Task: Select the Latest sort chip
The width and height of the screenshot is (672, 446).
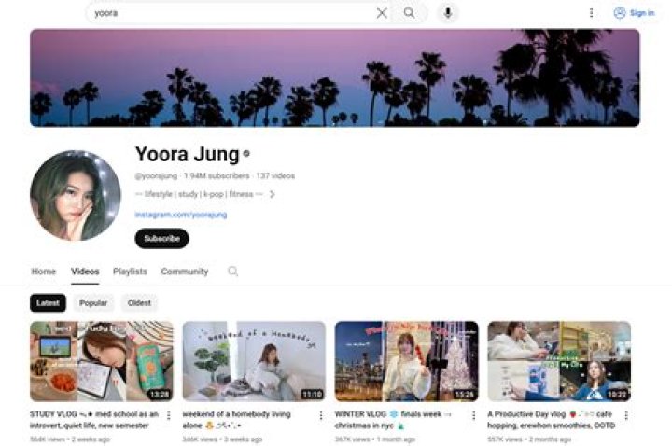Action: click(x=48, y=303)
